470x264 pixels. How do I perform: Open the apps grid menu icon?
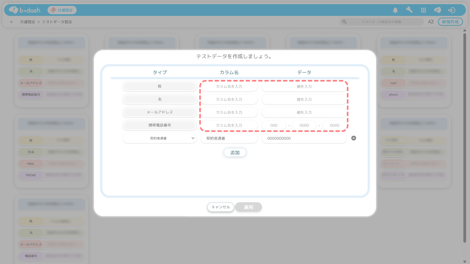click(423, 10)
